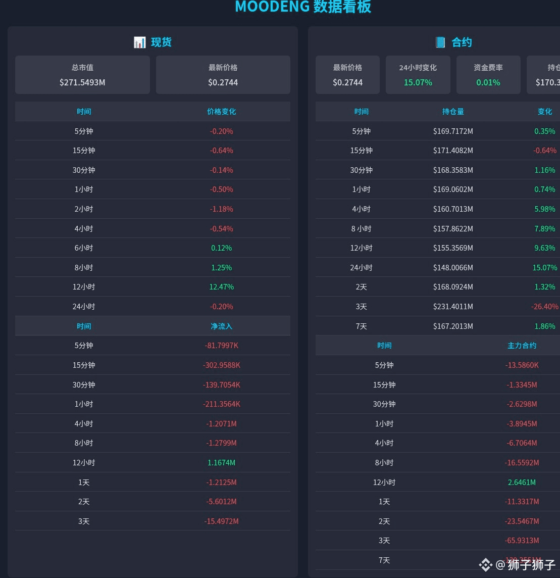
Task: Select the 5分钟 row in 现货 table
Action: click(x=151, y=131)
